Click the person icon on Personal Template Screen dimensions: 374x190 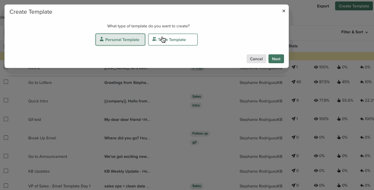(x=101, y=39)
